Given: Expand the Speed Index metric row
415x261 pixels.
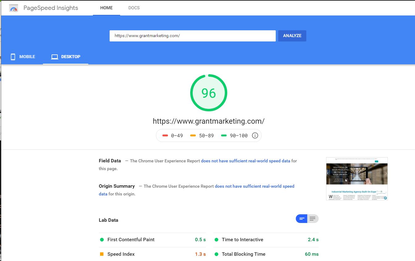Looking at the screenshot, I should coord(153,254).
